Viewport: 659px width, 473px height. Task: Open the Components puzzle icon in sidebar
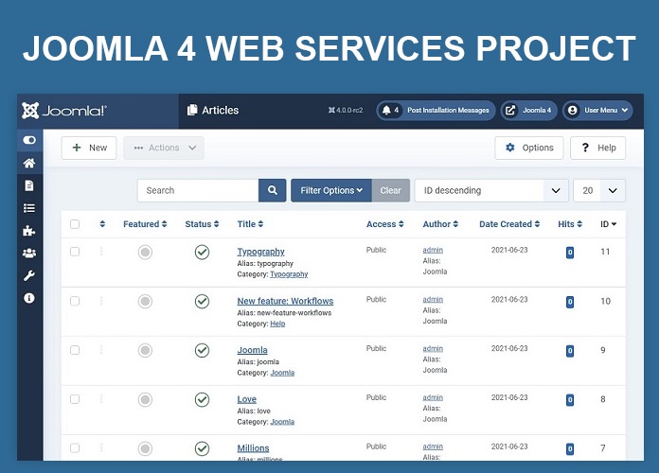[x=29, y=231]
